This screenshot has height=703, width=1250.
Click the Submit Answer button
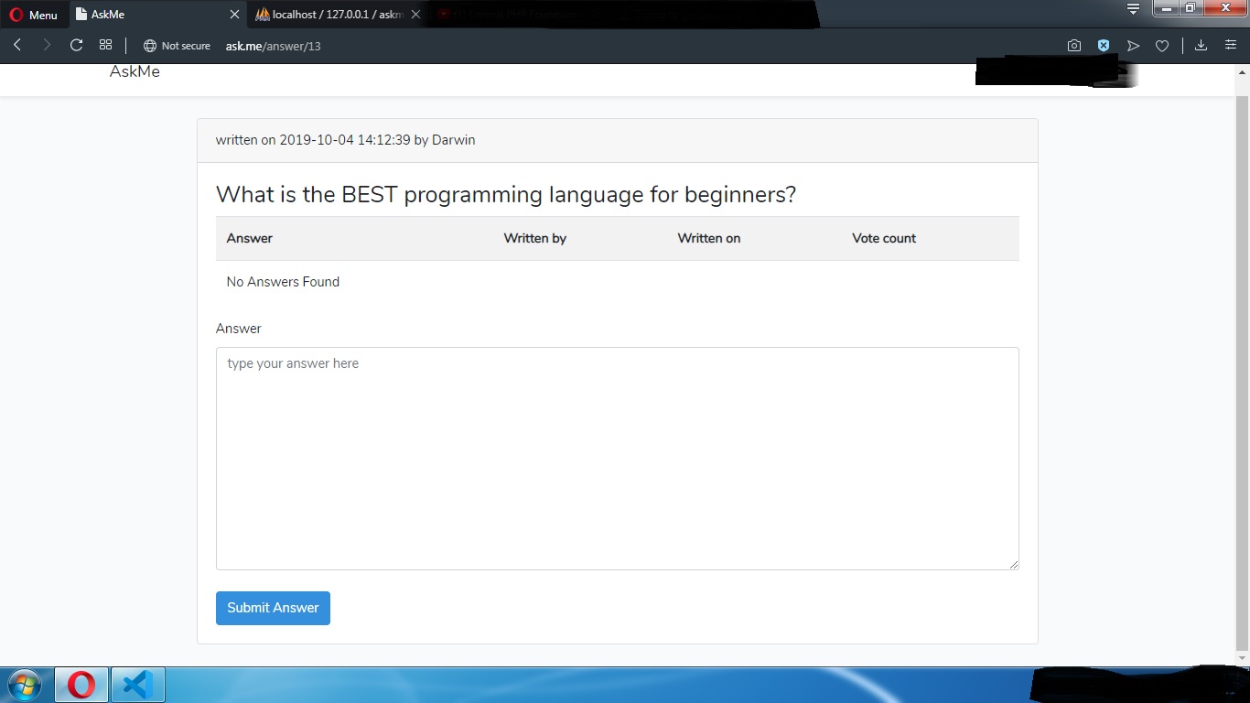point(273,608)
